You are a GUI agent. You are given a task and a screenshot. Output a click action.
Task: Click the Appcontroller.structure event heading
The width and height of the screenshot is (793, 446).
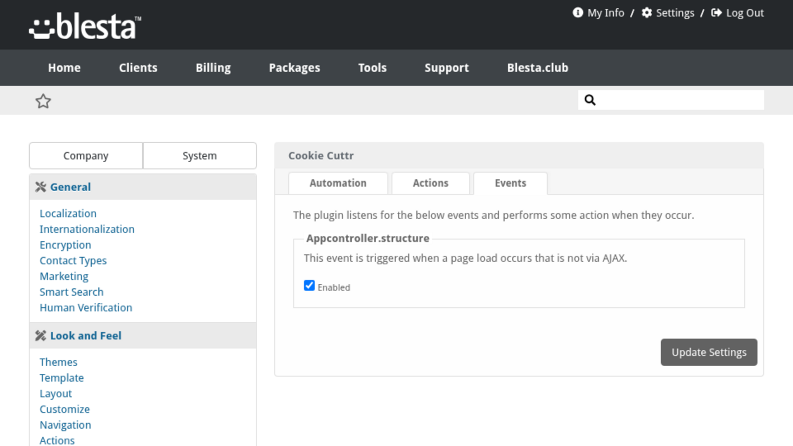(x=368, y=238)
